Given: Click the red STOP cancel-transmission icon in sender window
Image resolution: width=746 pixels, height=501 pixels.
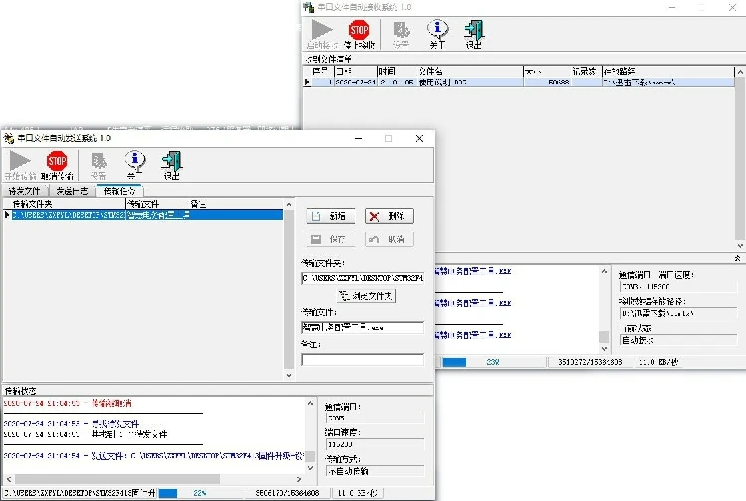Looking at the screenshot, I should (x=57, y=161).
